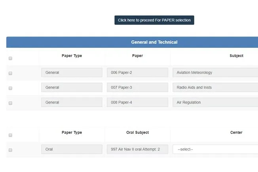Check the 008 Paper-4 Air Regulation row

pos(10,103)
